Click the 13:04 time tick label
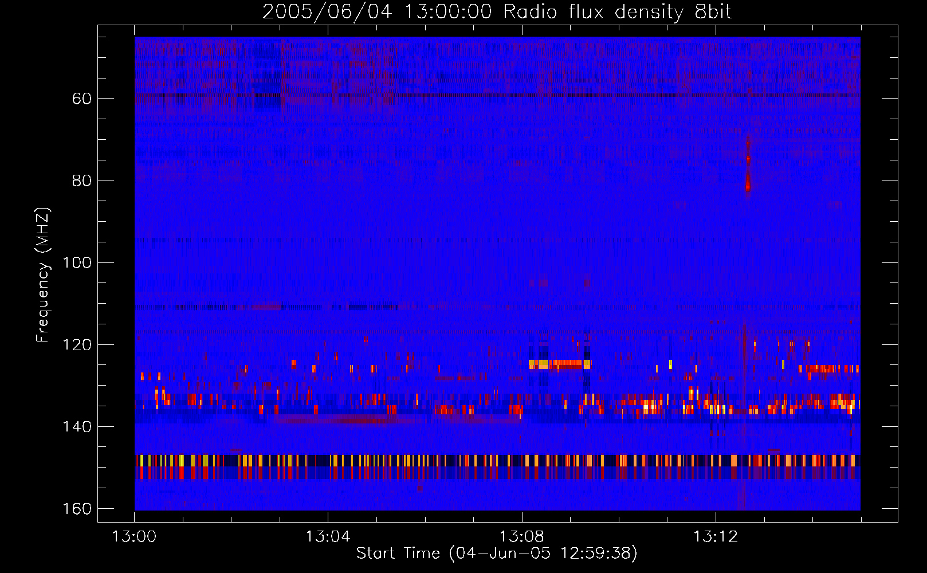927x573 pixels. tap(328, 537)
